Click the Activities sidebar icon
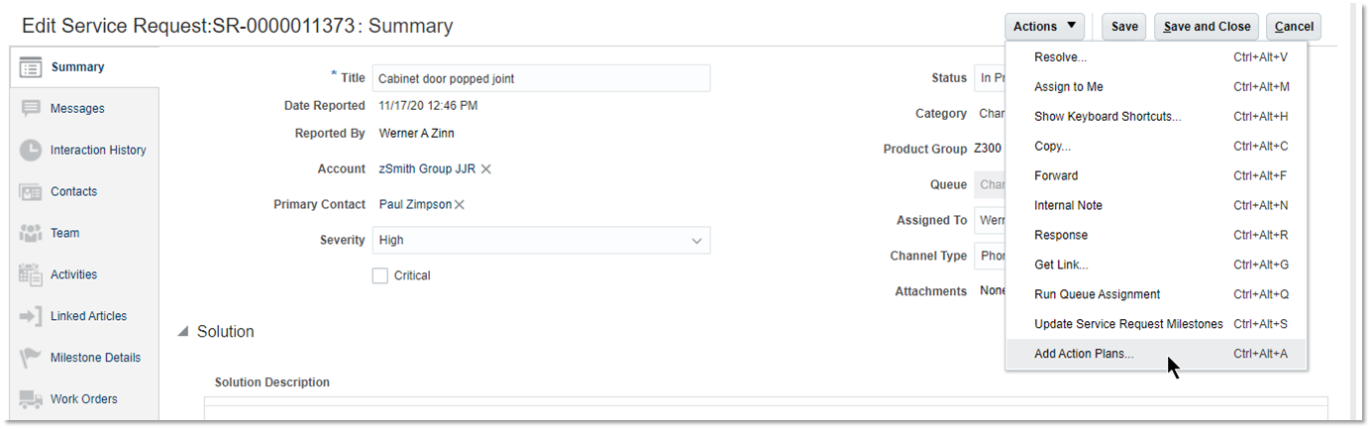Viewport: 1371px width, 429px height. (x=31, y=275)
